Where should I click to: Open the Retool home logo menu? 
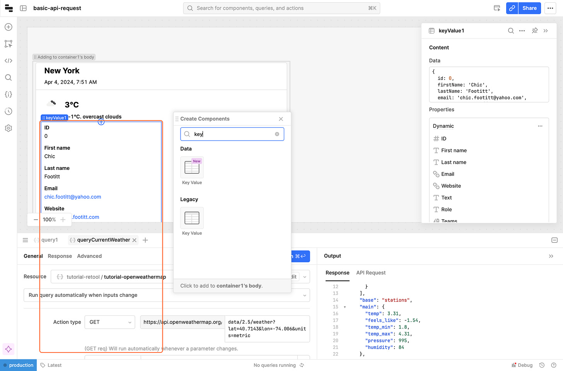point(9,8)
